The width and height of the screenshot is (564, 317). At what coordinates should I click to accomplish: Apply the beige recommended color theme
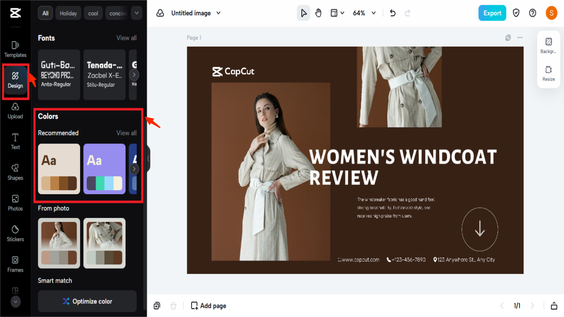click(59, 169)
